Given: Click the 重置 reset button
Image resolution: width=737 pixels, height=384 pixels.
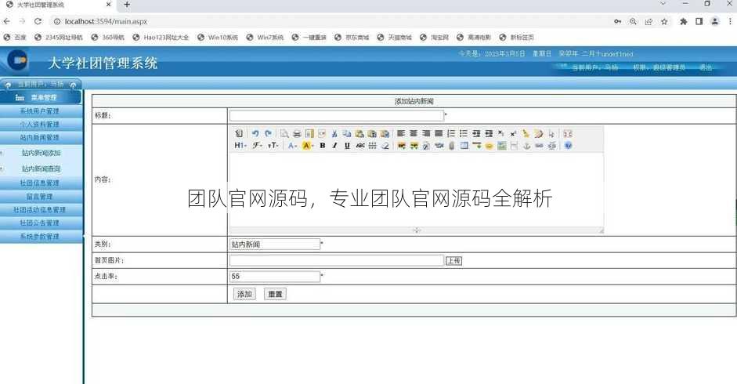Looking at the screenshot, I should click(275, 294).
